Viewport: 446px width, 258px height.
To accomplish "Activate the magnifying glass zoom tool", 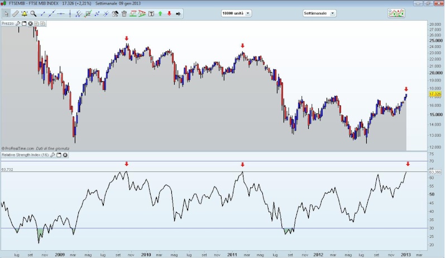I will pos(33,13).
